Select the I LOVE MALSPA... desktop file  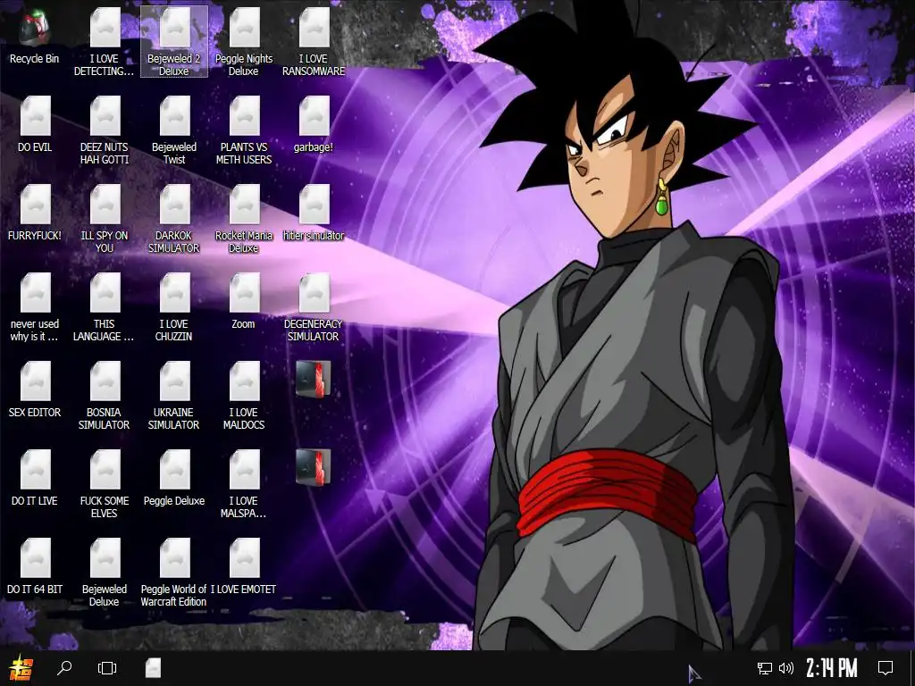tap(244, 484)
